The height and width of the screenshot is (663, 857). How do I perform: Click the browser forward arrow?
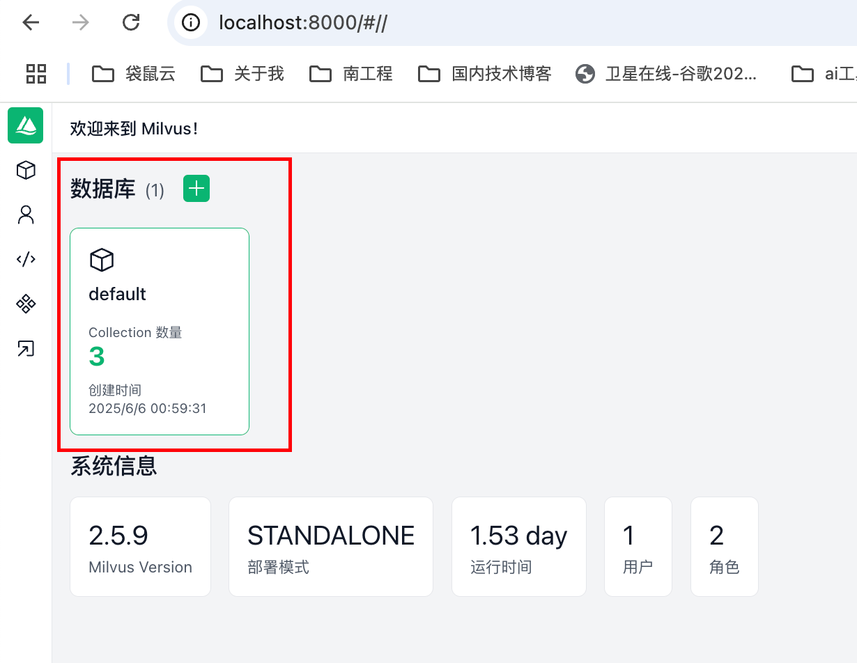point(81,23)
